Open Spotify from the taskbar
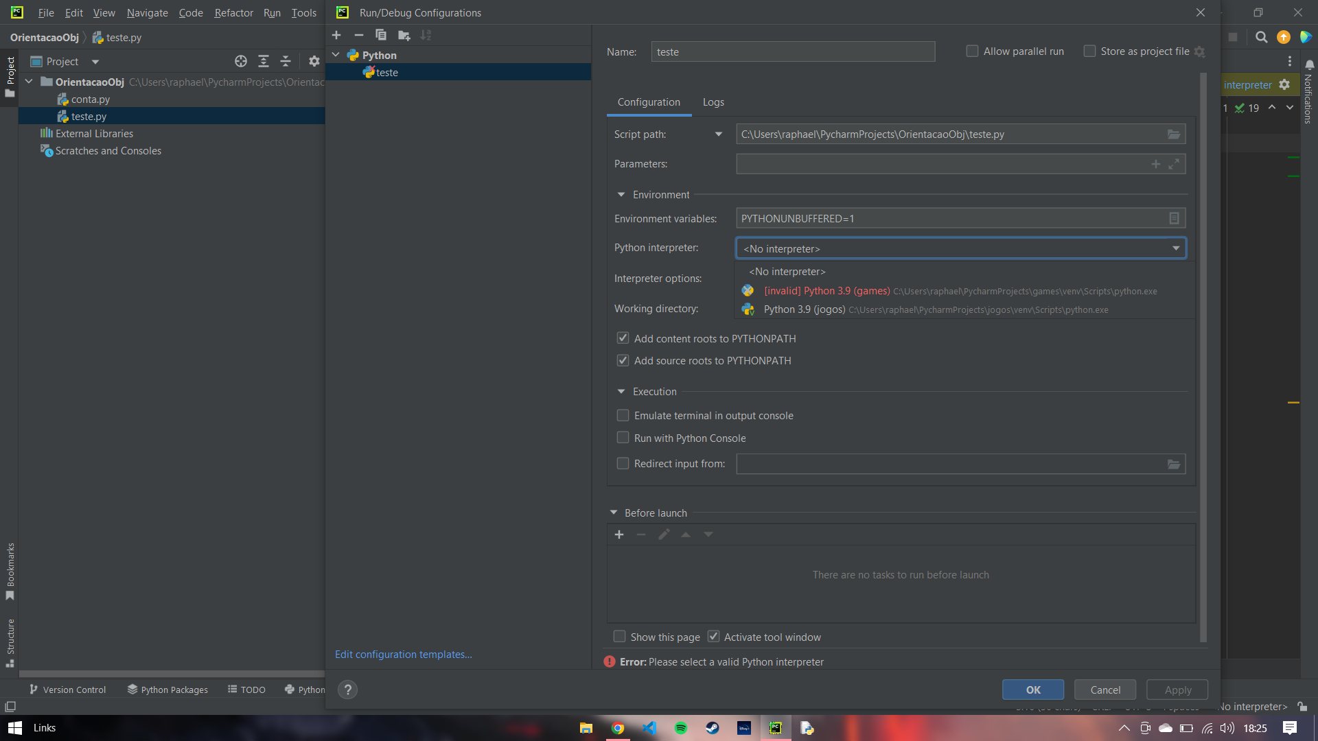The width and height of the screenshot is (1318, 741). (681, 728)
